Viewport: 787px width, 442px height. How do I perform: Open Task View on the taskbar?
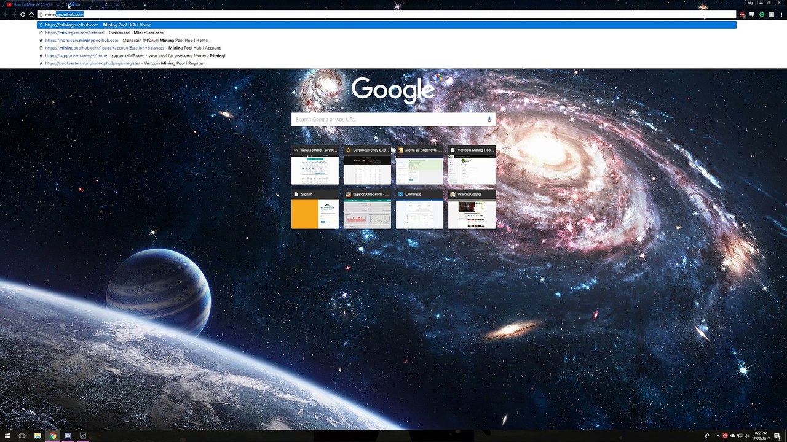coord(22,436)
